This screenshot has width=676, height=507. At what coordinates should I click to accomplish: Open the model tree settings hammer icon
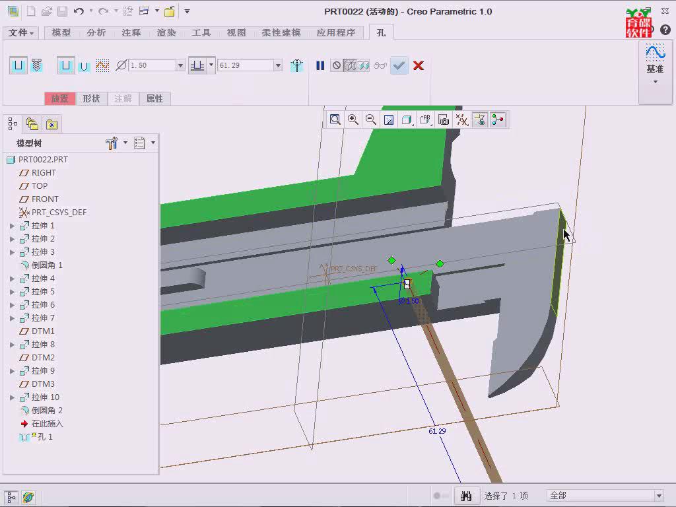112,143
